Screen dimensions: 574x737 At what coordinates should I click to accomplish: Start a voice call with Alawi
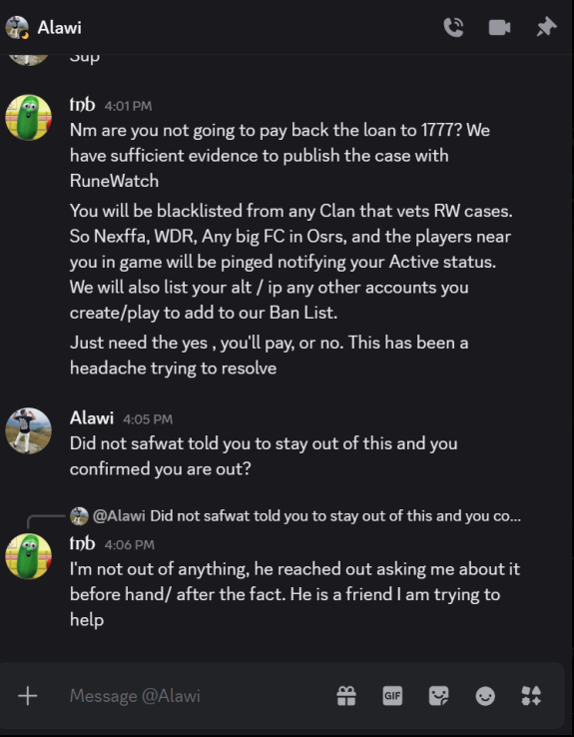tap(453, 27)
